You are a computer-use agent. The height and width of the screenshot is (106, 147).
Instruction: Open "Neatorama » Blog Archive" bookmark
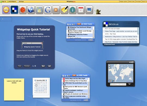point(120,36)
